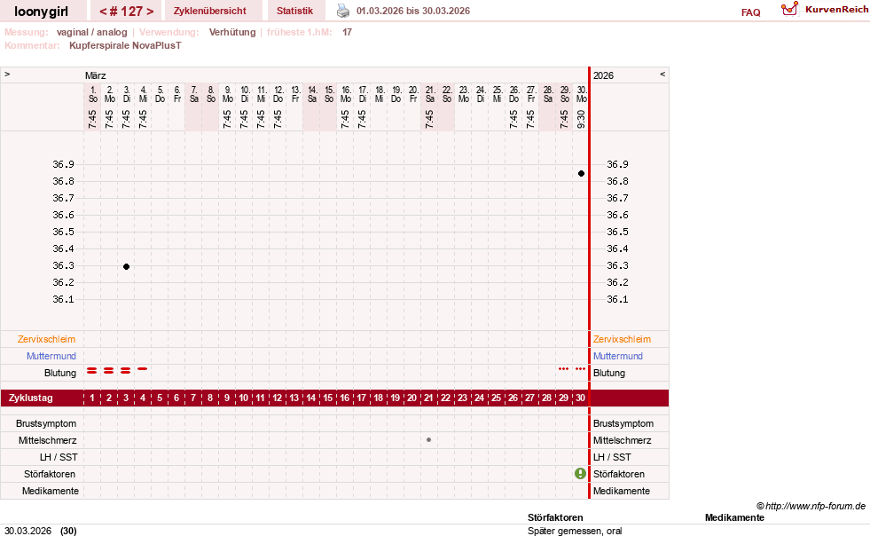Click the KurvenReich logo icon
The image size is (870, 552).
[x=789, y=9]
